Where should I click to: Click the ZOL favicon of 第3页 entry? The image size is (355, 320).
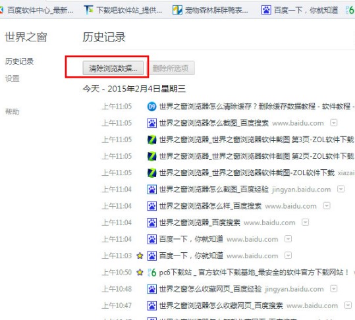pos(151,140)
